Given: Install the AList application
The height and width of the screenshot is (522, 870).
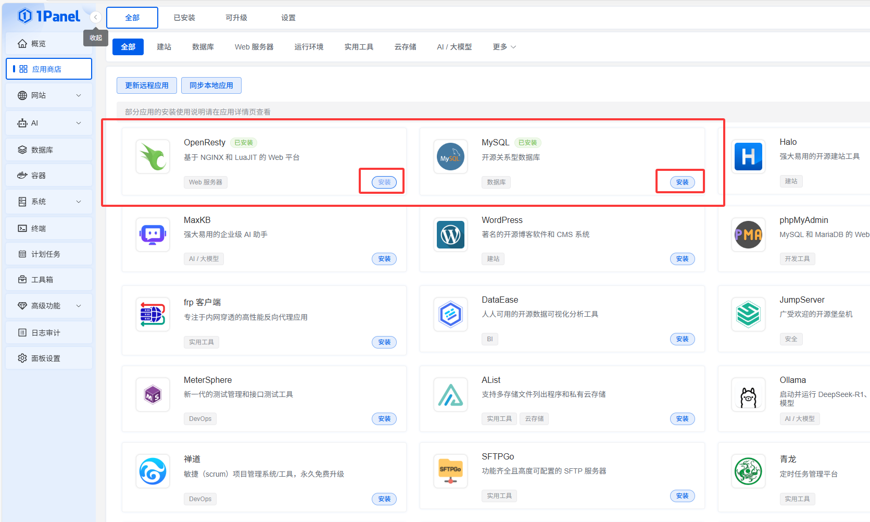Looking at the screenshot, I should pyautogui.click(x=682, y=419).
